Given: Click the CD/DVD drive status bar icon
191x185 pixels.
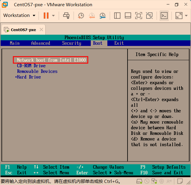Looking at the screenshot, I should [147, 181].
